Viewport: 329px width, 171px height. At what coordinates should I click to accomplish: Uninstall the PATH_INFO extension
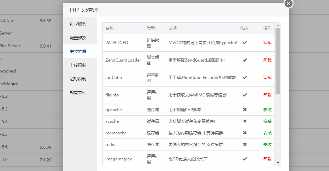coord(267,43)
